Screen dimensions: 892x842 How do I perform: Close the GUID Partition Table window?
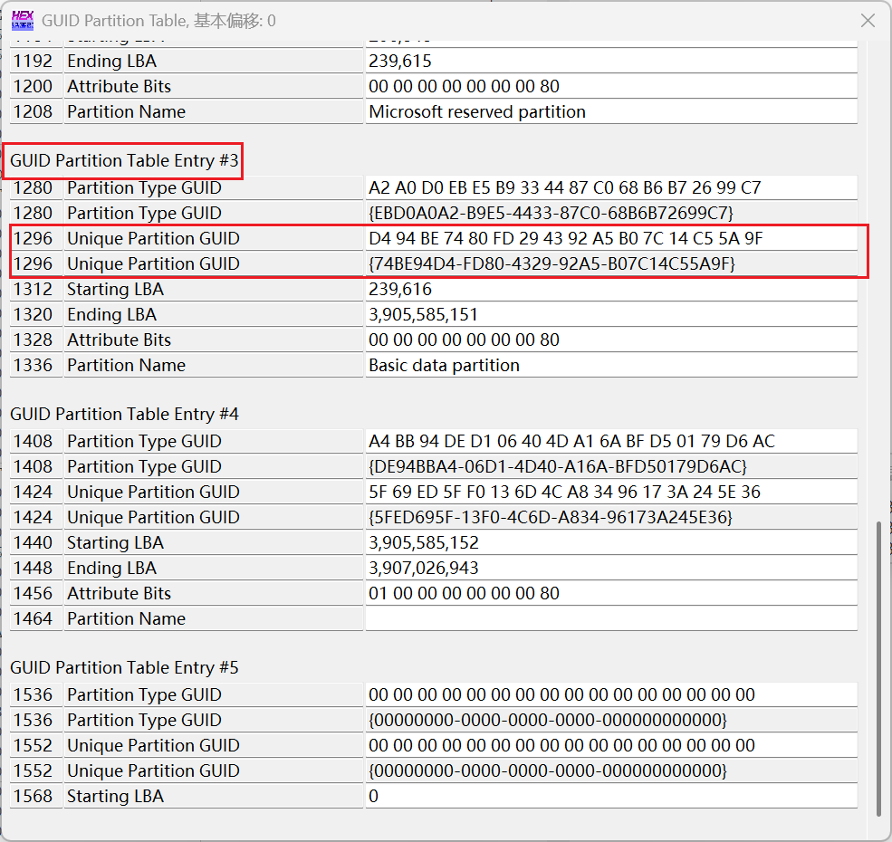(x=867, y=21)
